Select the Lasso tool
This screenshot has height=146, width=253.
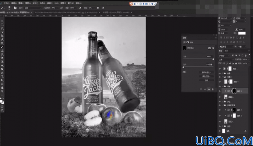click(x=2, y=28)
